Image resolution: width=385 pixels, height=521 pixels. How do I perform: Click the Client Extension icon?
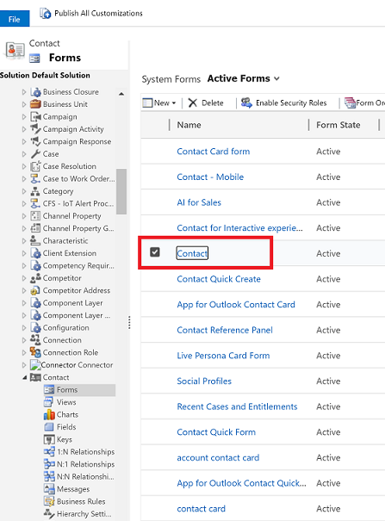[35, 253]
